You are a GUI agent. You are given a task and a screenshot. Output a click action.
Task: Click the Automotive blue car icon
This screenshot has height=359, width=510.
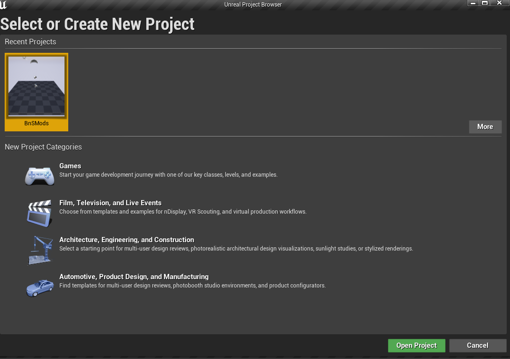click(x=40, y=288)
